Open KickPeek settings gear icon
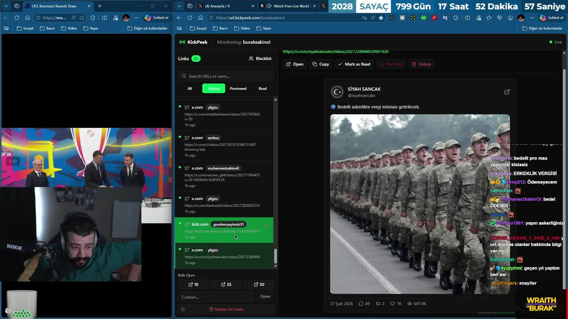The image size is (568, 319). click(183, 309)
